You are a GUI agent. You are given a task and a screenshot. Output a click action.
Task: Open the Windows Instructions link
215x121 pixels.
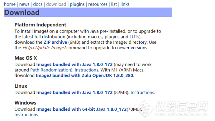pyautogui.click(x=26, y=115)
